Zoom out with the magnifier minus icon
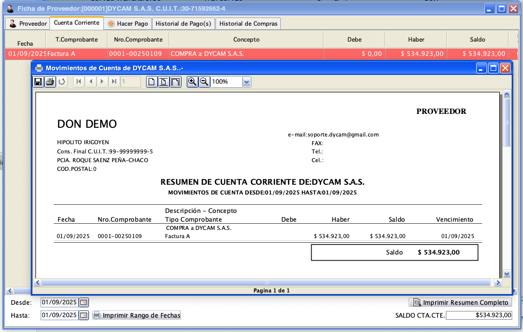The width and height of the screenshot is (523, 332). pyautogui.click(x=204, y=82)
